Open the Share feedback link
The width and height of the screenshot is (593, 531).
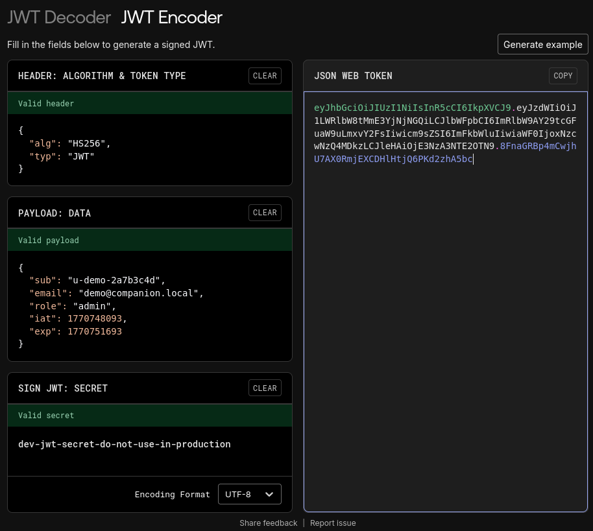(268, 523)
